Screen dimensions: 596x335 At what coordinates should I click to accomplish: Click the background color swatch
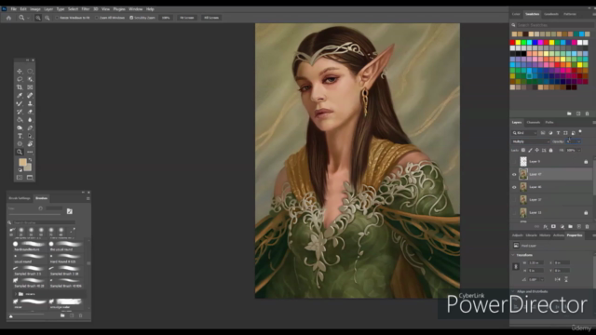28,167
